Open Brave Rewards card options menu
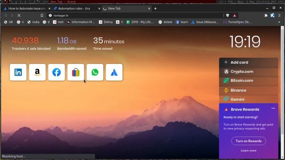The height and width of the screenshot is (160, 285). pyautogui.click(x=273, y=108)
